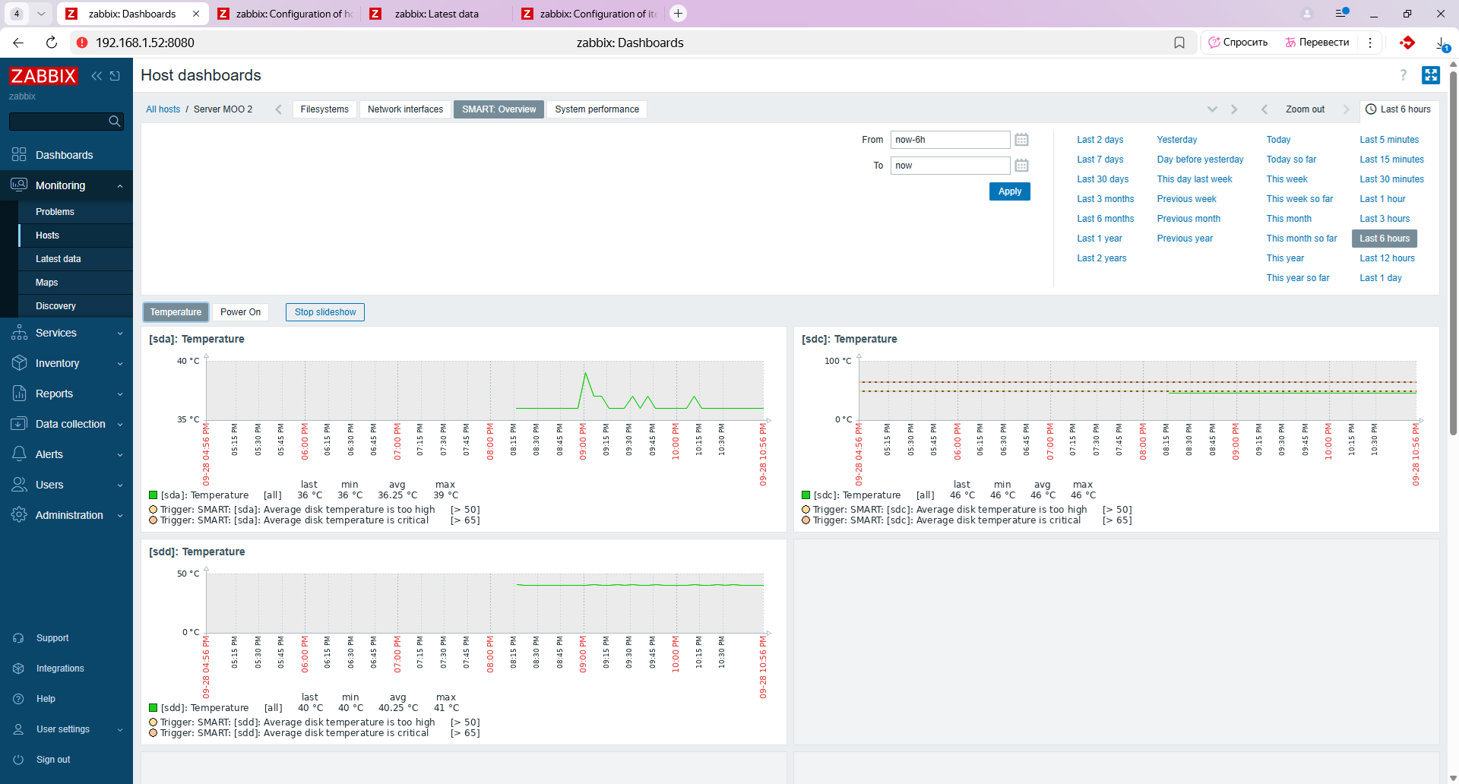1459x784 pixels.
Task: Select the SMART: Overview tab
Action: (x=498, y=109)
